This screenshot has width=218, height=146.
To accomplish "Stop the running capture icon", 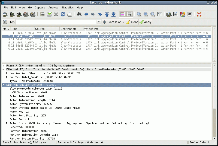I will [26, 14].
